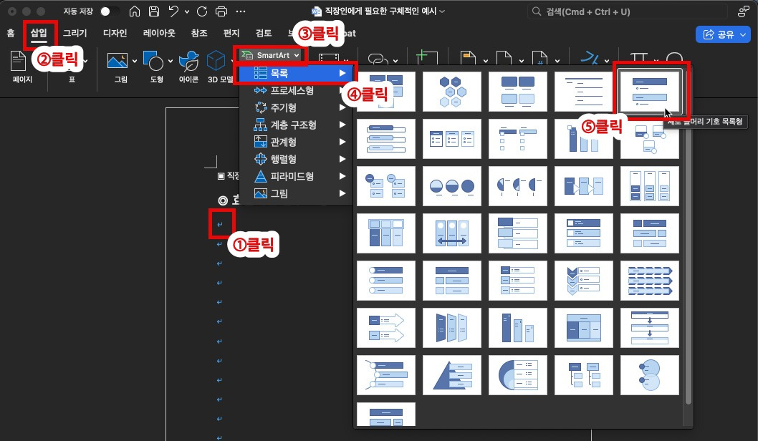The height and width of the screenshot is (441, 758).
Task: Choose the highlighted 세로 글머리 기호 목록형 layout
Action: (650, 92)
